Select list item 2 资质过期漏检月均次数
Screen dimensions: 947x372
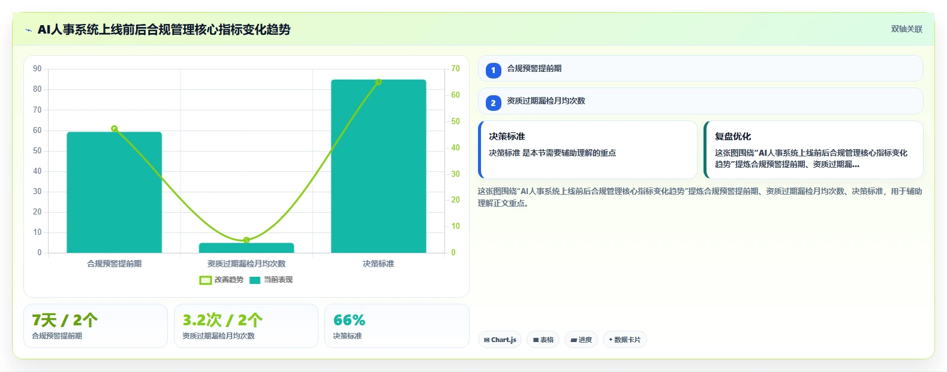pyautogui.click(x=701, y=101)
